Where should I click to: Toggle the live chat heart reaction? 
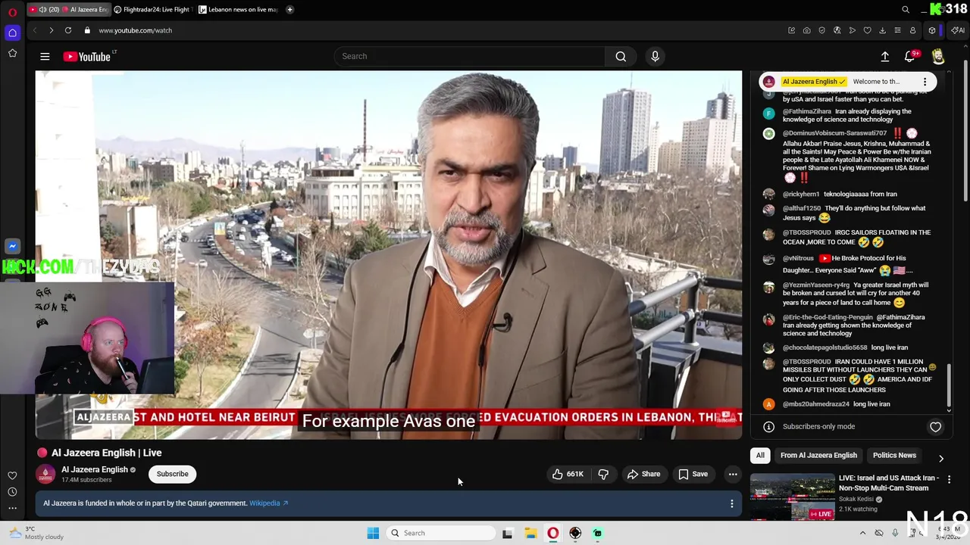tap(935, 427)
